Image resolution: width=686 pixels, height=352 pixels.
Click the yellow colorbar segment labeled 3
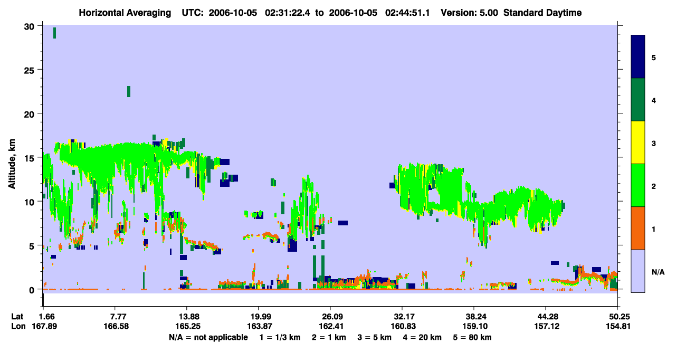coord(639,142)
